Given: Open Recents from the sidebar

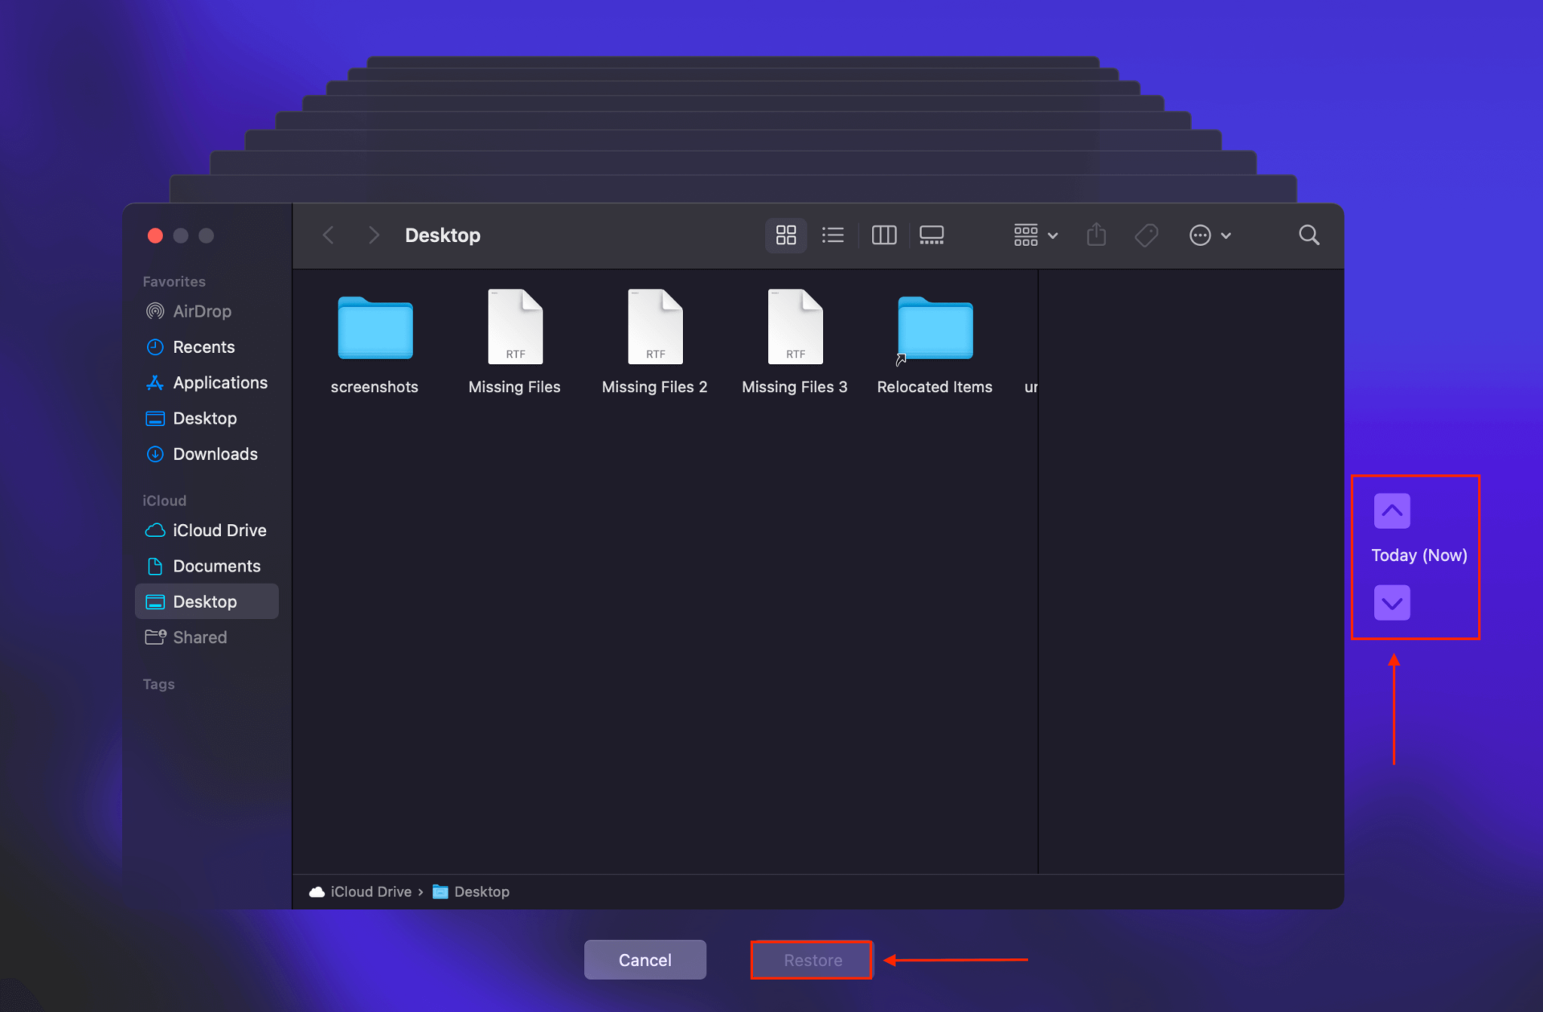Looking at the screenshot, I should [203, 346].
